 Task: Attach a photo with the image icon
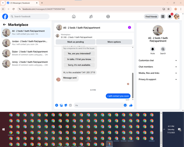(x=61, y=105)
